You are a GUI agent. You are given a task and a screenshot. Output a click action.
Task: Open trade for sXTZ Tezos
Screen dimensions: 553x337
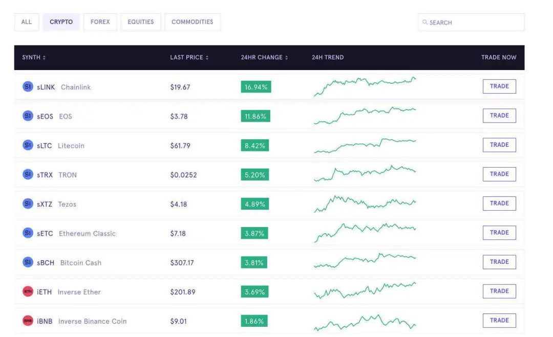499,203
